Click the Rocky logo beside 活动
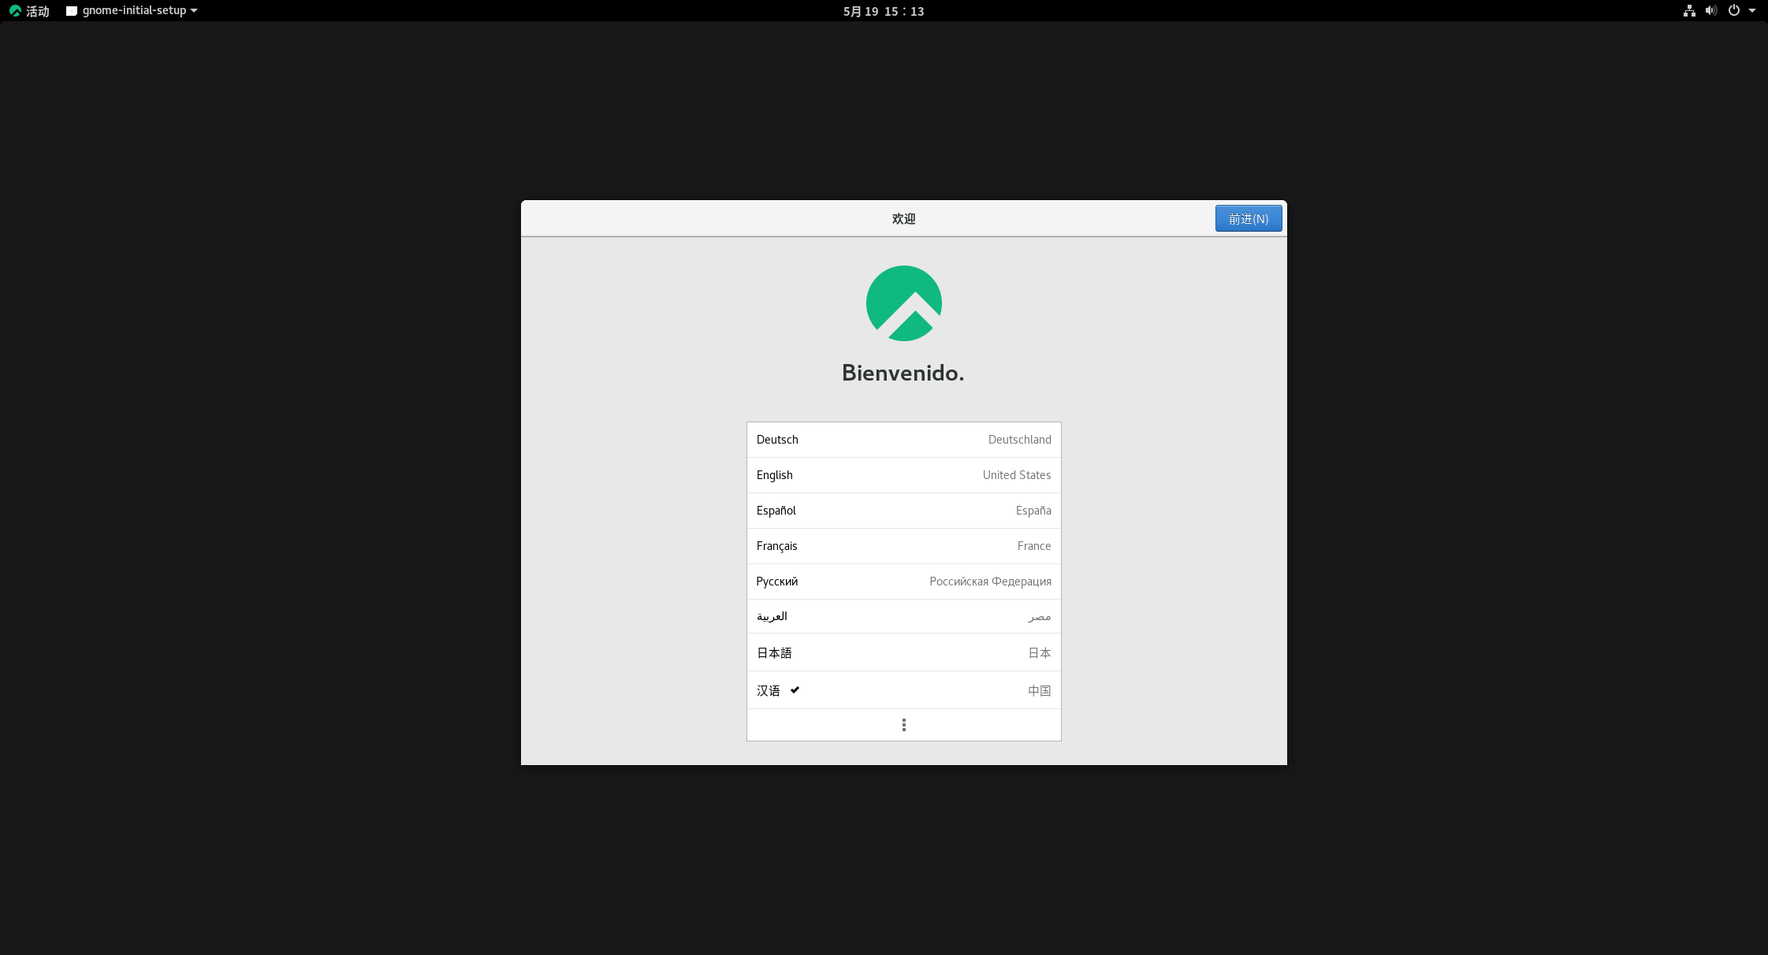The height and width of the screenshot is (955, 1768). tap(16, 11)
